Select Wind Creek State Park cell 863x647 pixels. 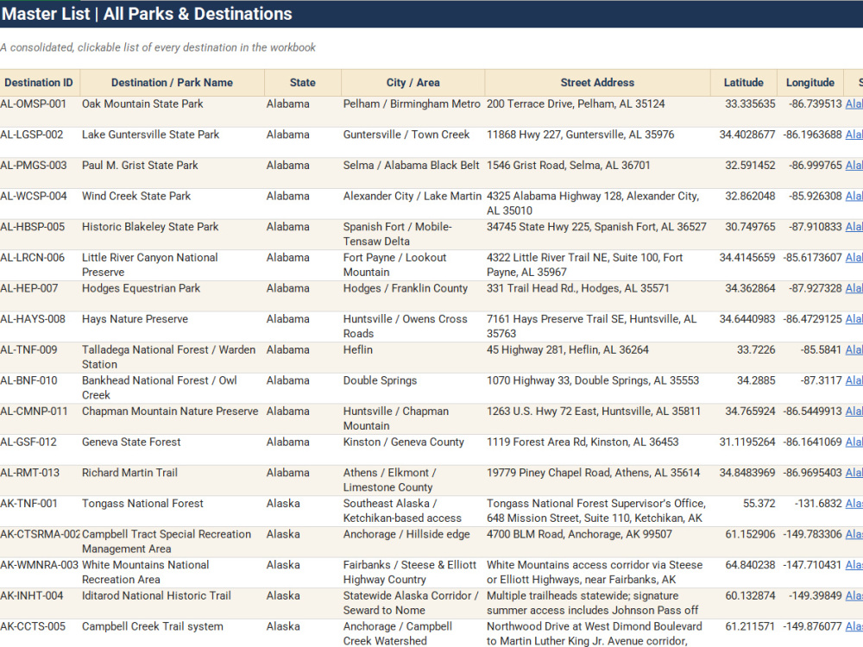173,204
